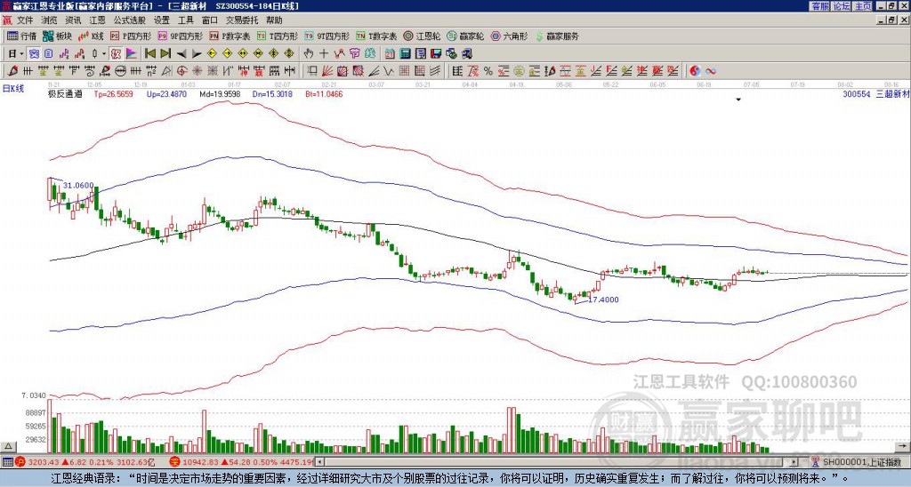The height and width of the screenshot is (487, 911).
Task: Open the candlestick style dropdown arrow
Action: [104, 54]
